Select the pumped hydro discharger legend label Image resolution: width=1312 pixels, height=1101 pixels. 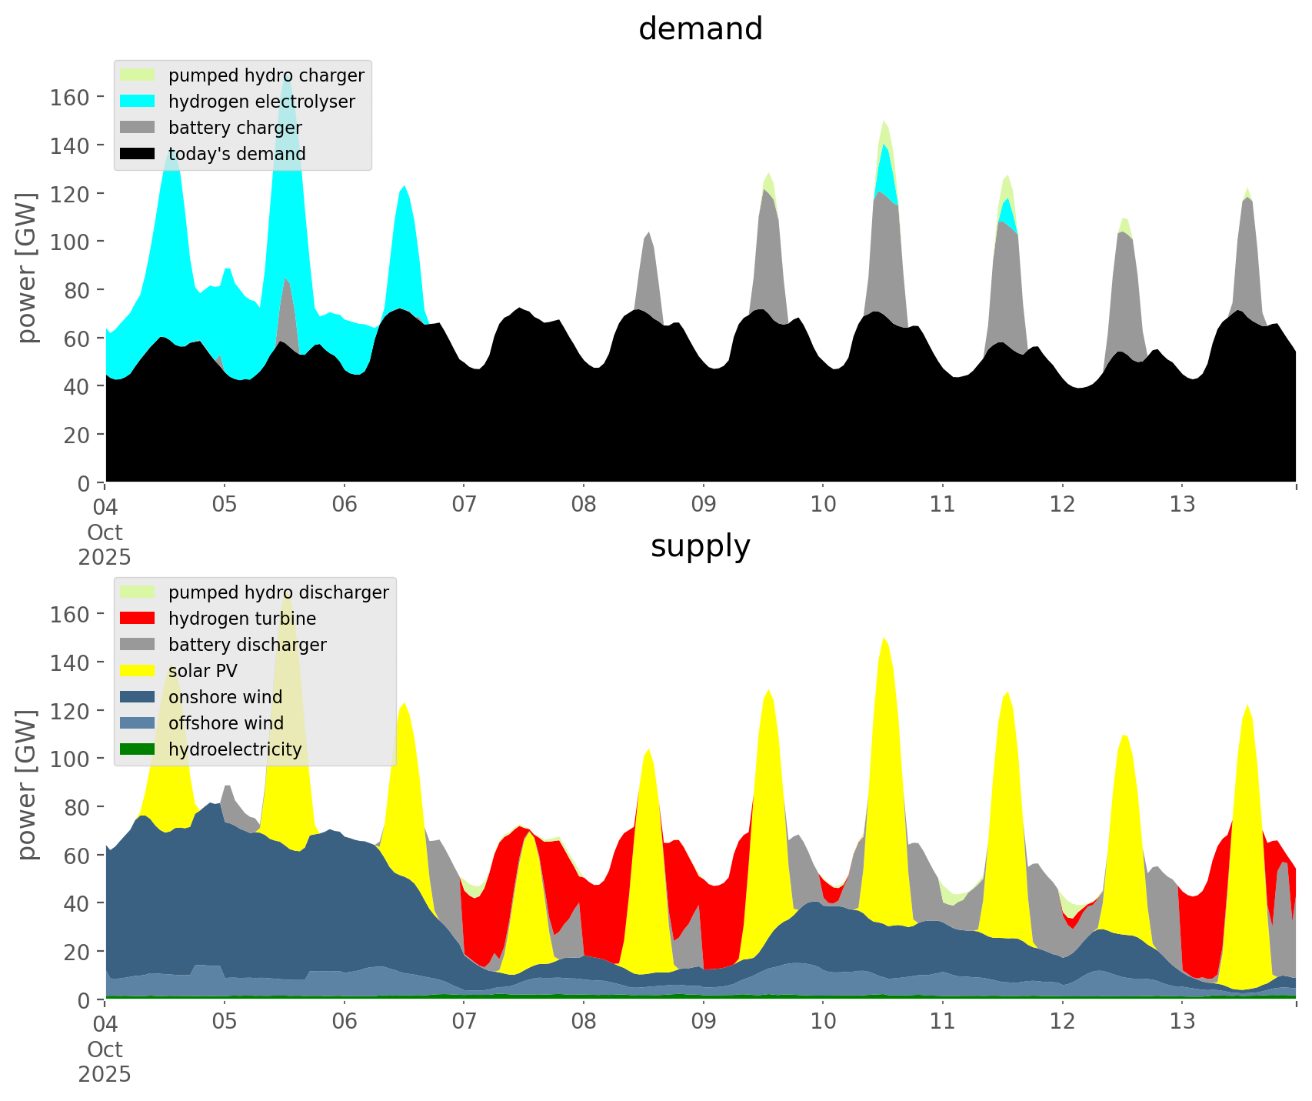(x=278, y=592)
